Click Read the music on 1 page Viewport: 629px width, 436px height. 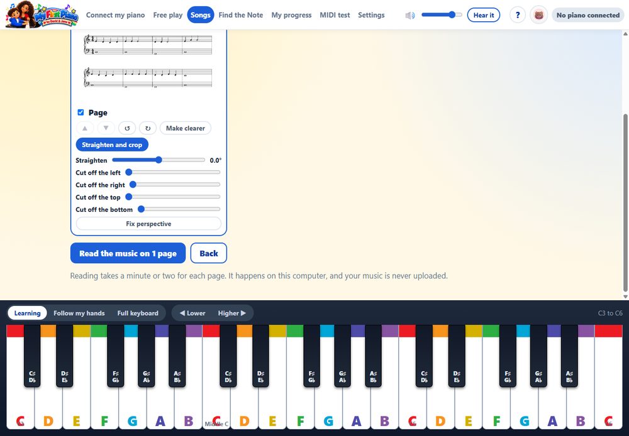click(128, 253)
